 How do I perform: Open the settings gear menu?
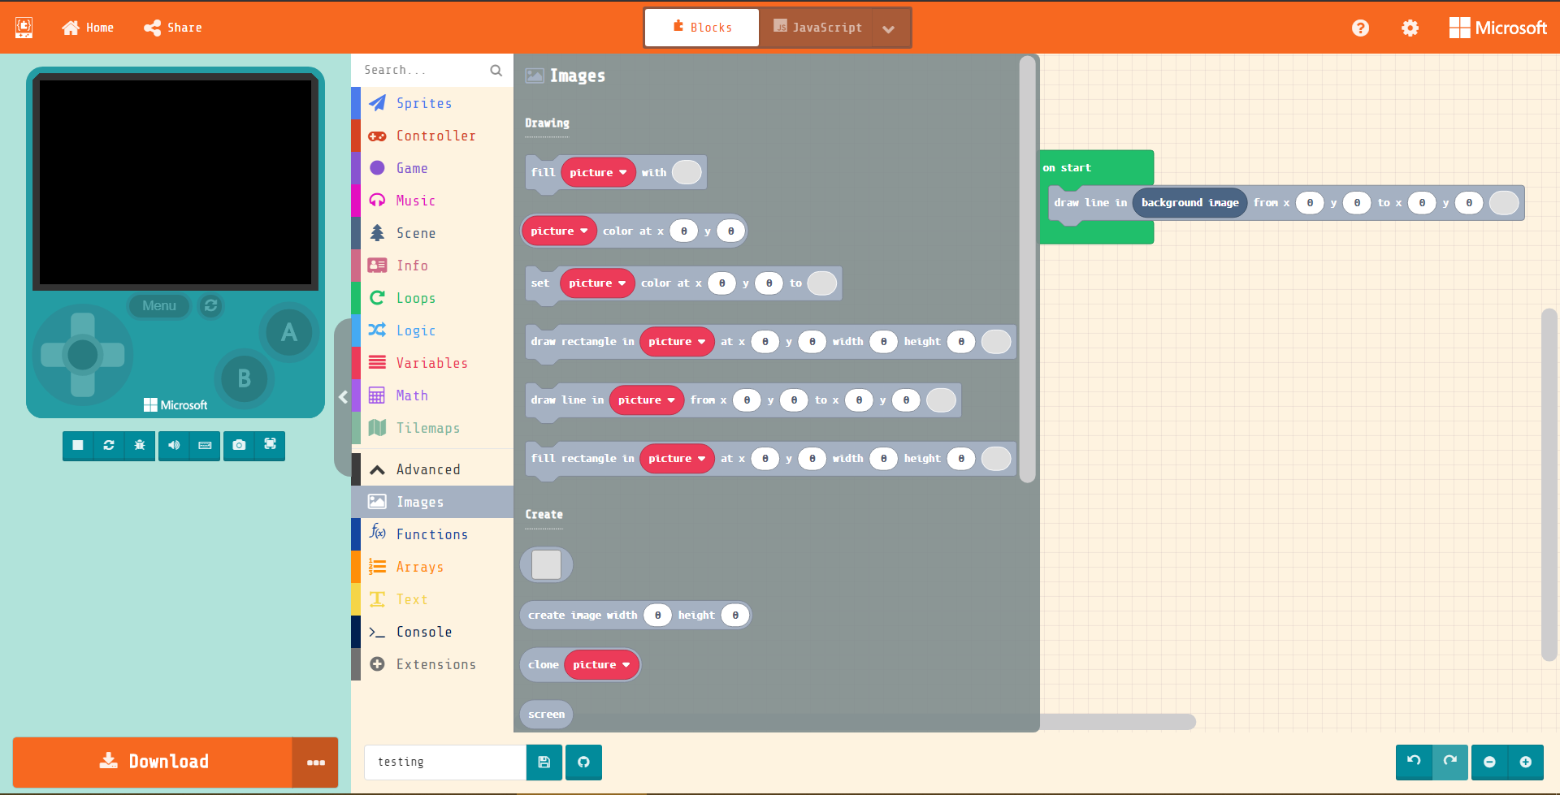(x=1410, y=28)
